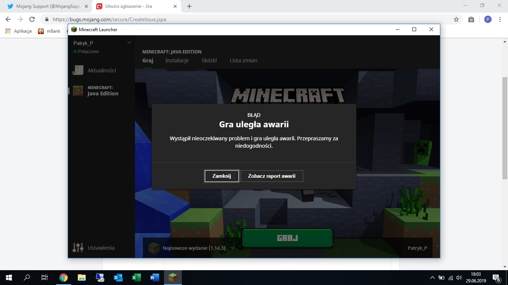Select the Utwórz zgłoszenie - Jira tab

tap(136, 6)
